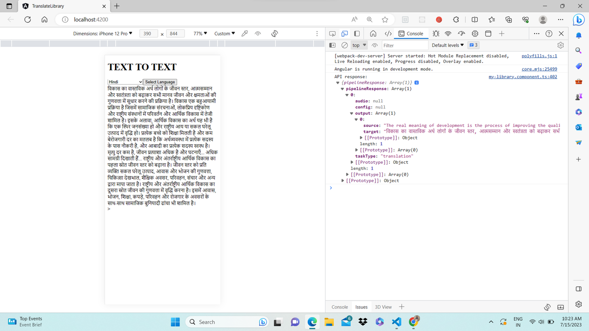Screen dimensions: 589x331
Task: Open the Elements tool icon
Action: (388, 34)
